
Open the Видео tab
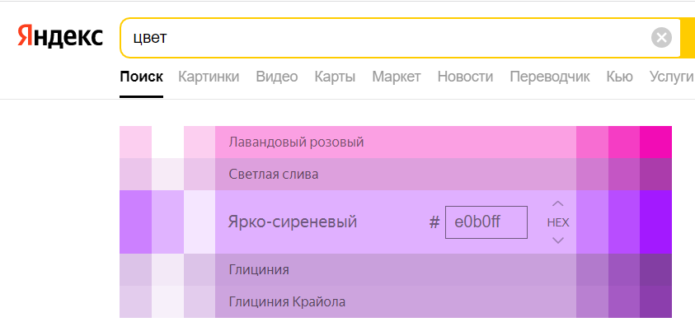[x=277, y=77]
